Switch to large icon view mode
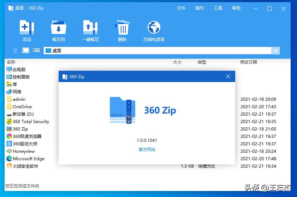This screenshot has height=197, width=297. (x=26, y=50)
